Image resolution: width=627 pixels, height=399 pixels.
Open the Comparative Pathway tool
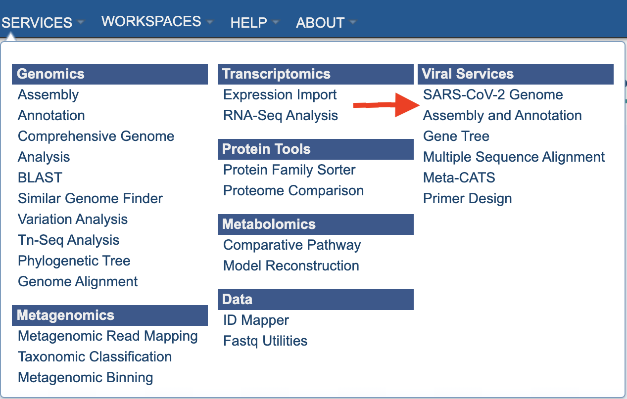click(x=292, y=245)
